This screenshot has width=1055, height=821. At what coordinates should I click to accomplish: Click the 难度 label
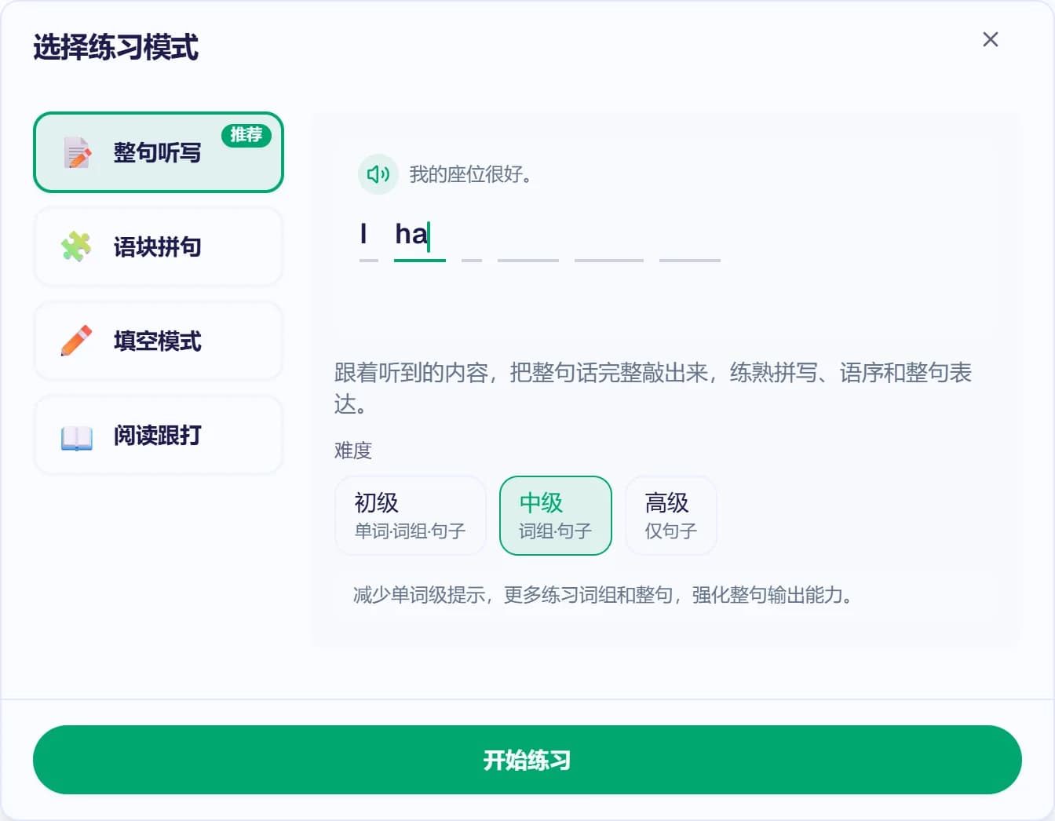(353, 451)
